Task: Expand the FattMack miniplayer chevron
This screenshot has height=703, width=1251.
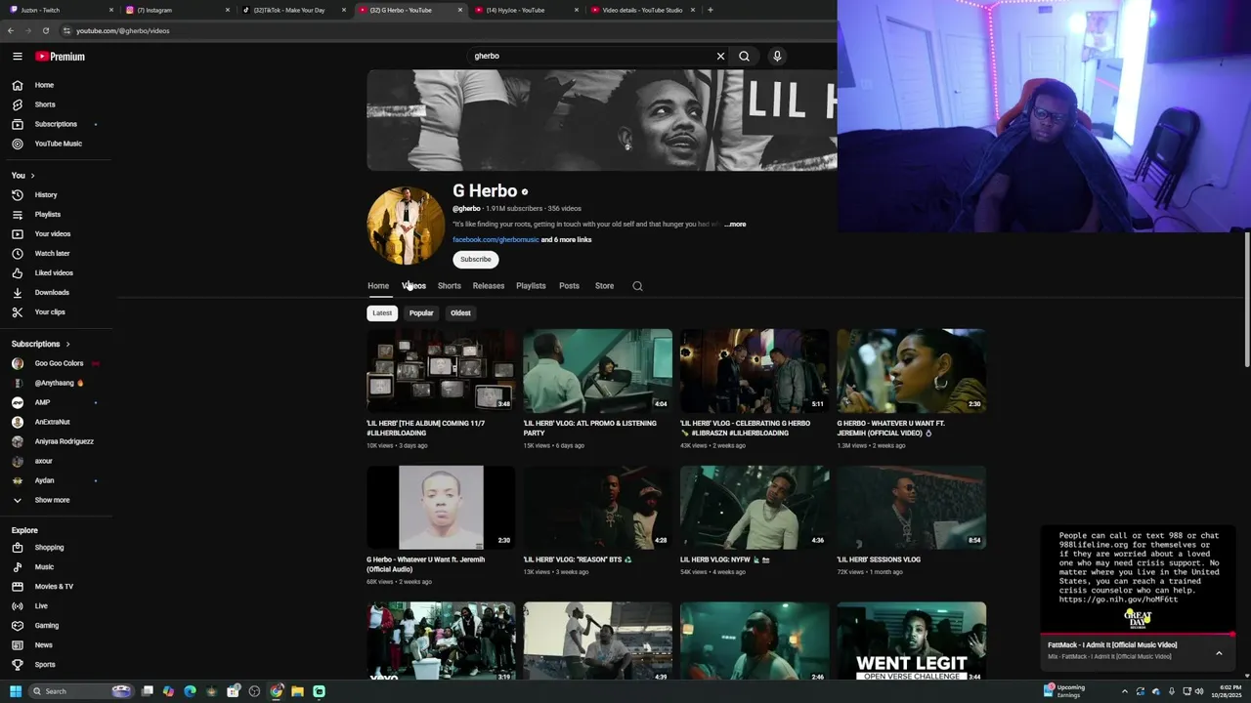Action: tap(1219, 652)
